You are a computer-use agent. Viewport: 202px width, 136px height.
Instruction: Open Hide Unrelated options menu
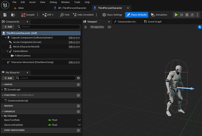(96, 15)
